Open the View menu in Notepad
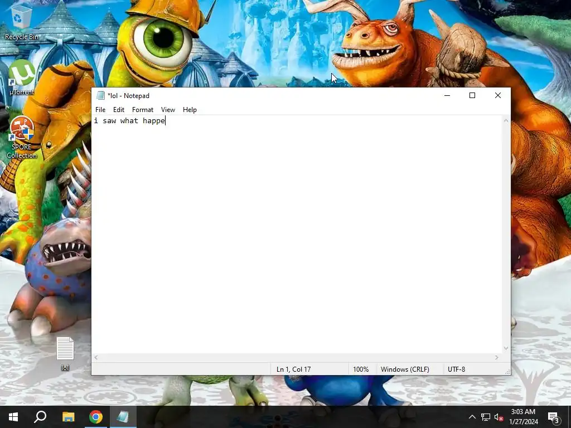The image size is (571, 428). pos(168,110)
